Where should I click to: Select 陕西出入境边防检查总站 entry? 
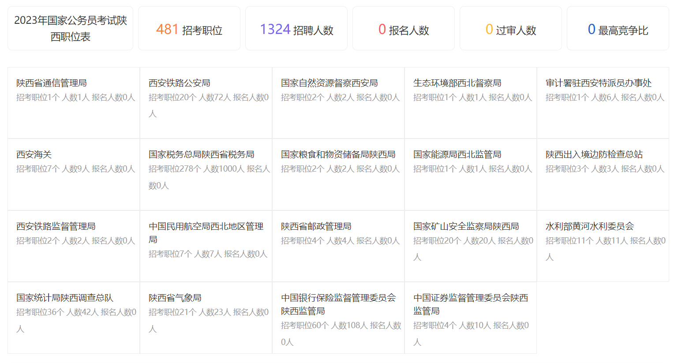click(603, 175)
